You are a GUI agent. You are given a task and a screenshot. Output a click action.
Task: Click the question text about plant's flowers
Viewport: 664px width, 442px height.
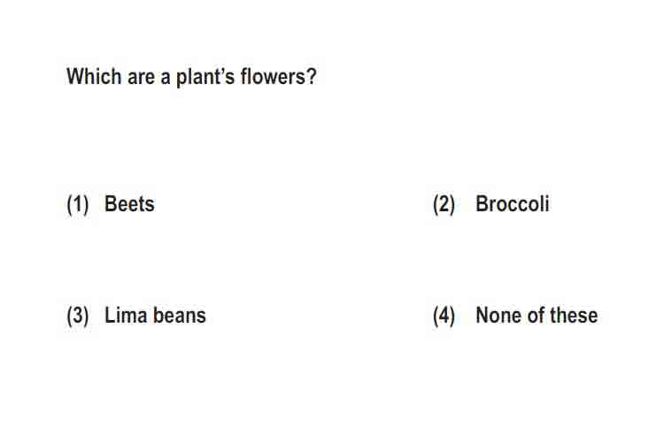click(x=191, y=77)
